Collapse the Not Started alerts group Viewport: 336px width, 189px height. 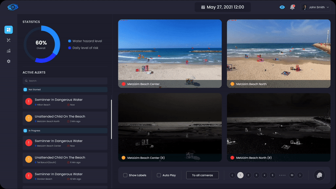[x=65, y=90]
